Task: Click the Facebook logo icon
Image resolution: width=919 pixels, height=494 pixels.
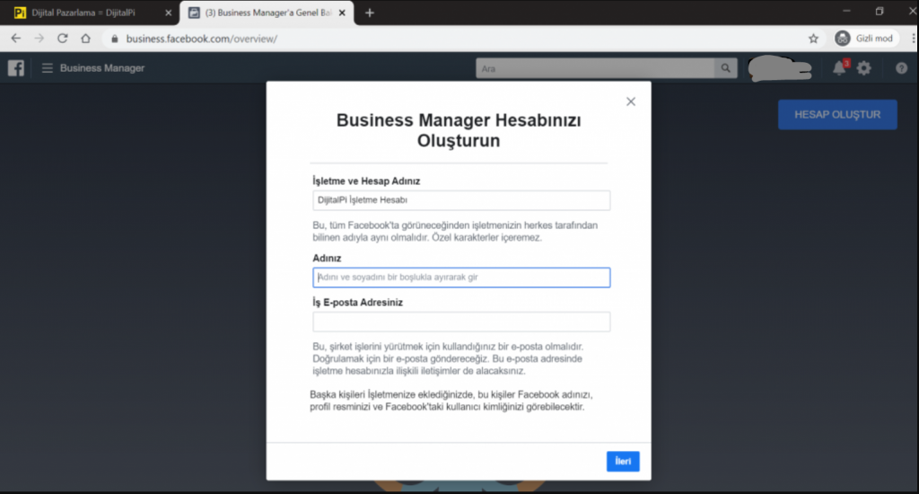Action: pyautogui.click(x=16, y=68)
